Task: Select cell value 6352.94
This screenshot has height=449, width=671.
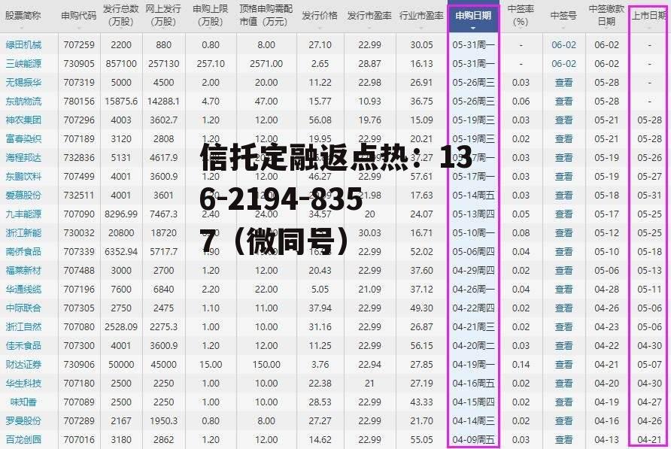Action: [x=121, y=252]
